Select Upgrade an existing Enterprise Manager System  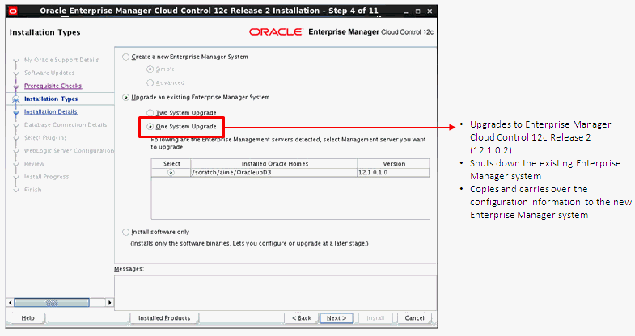coord(126,98)
